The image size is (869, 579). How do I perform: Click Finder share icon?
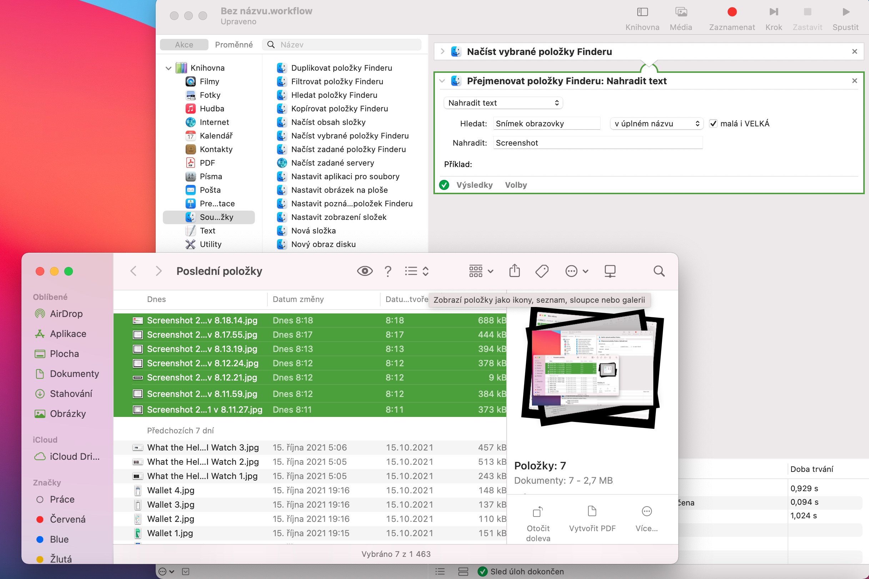point(514,271)
